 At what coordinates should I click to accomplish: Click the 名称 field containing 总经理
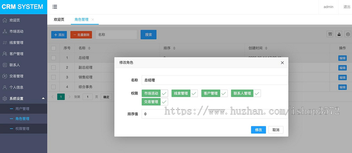[215, 80]
